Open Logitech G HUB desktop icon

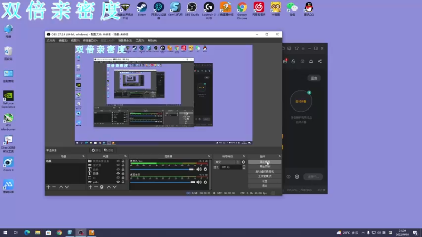pos(208,11)
